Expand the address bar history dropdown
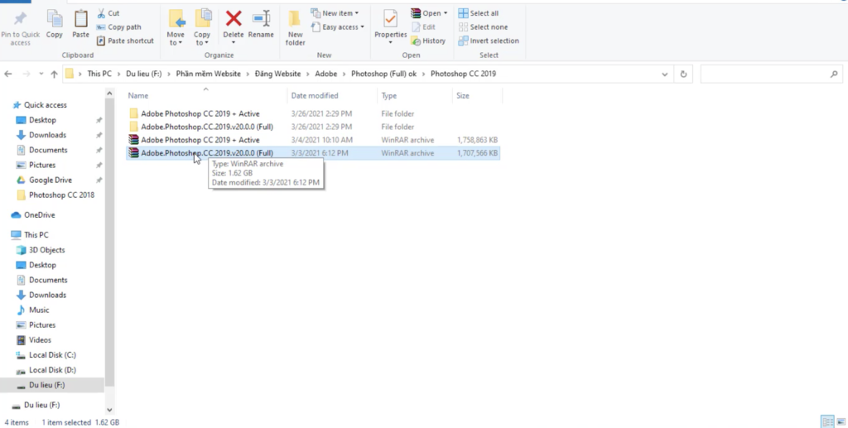The height and width of the screenshot is (428, 848). pos(665,74)
